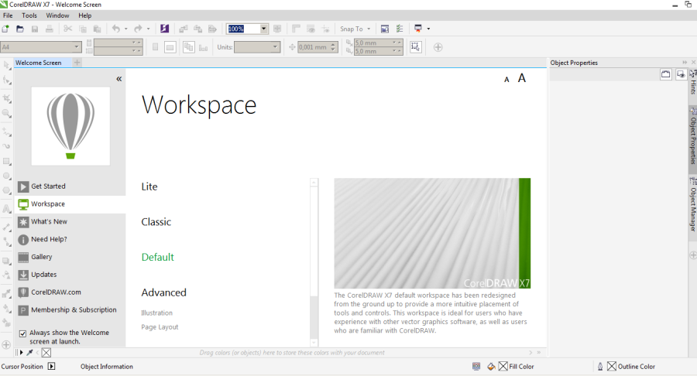Expand the Undo history dropdown arrow
Screen dimensions: 697x376
tap(125, 29)
